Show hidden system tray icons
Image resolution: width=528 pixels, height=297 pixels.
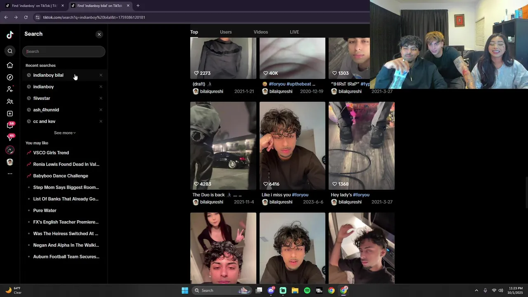[x=476, y=290]
